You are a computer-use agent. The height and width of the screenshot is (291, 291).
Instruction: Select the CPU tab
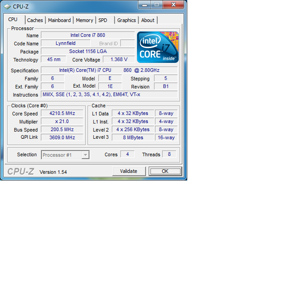coord(15,19)
